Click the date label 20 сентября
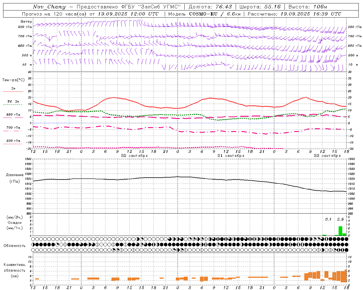The image size is (363, 290). 134,155
